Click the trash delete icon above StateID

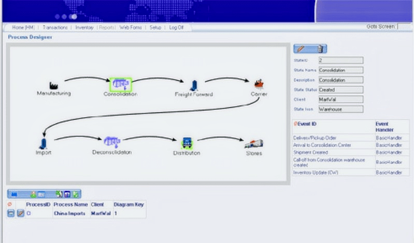(320, 49)
